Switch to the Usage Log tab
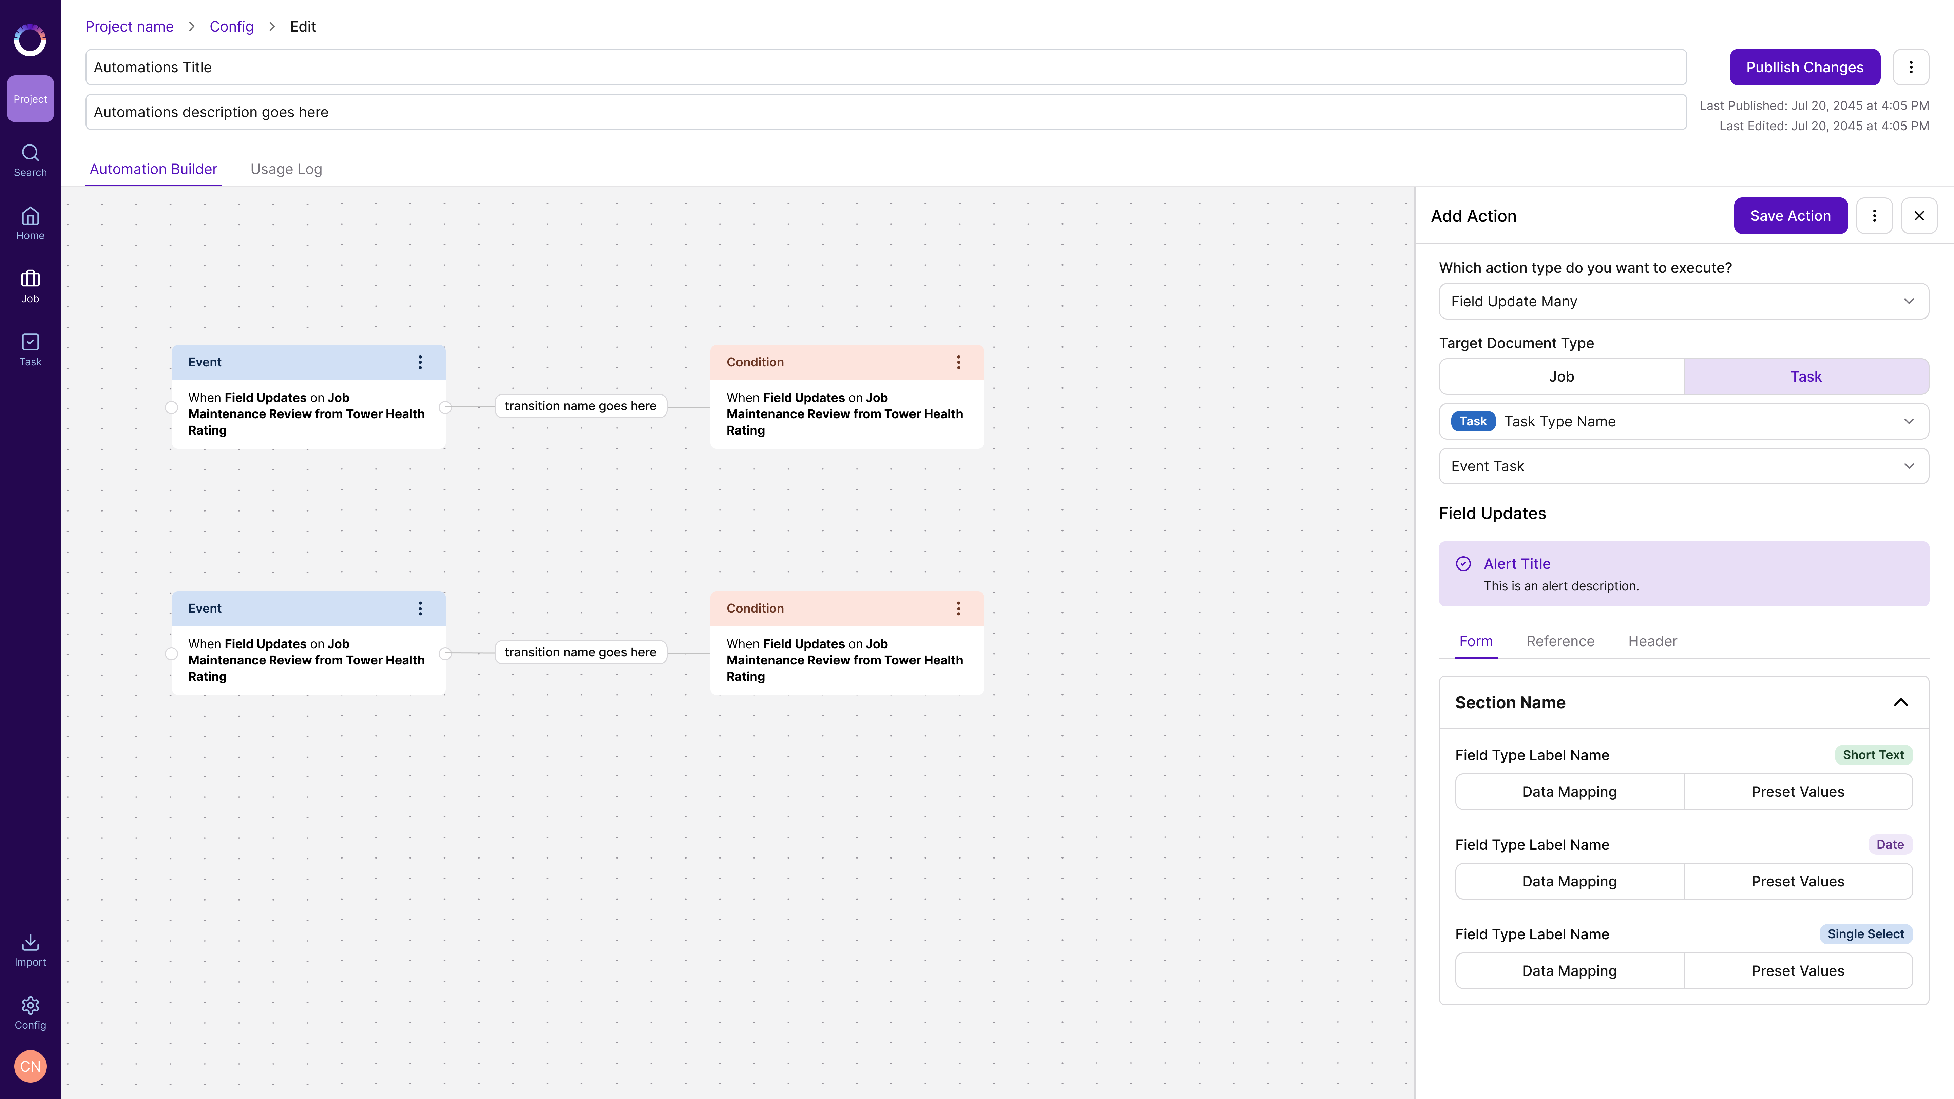Image resolution: width=1954 pixels, height=1099 pixels. click(286, 169)
